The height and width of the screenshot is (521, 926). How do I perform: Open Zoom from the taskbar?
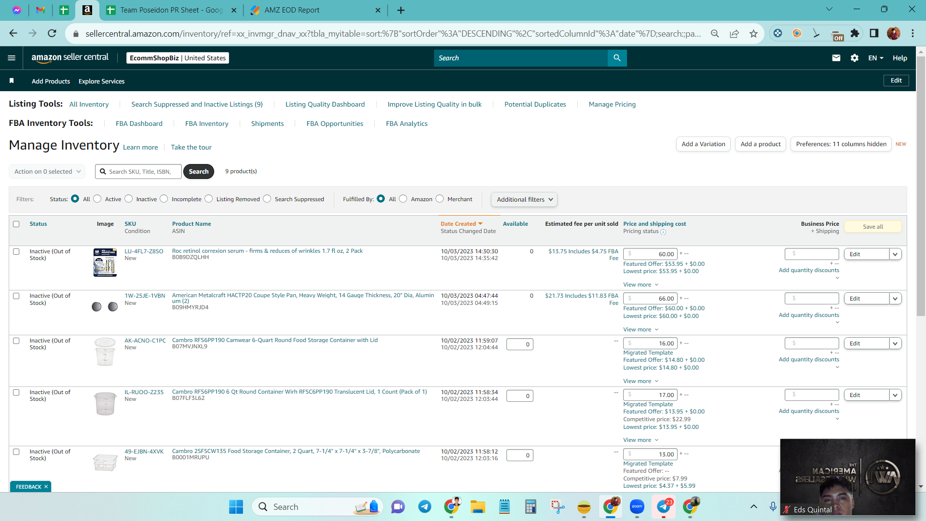point(637,507)
